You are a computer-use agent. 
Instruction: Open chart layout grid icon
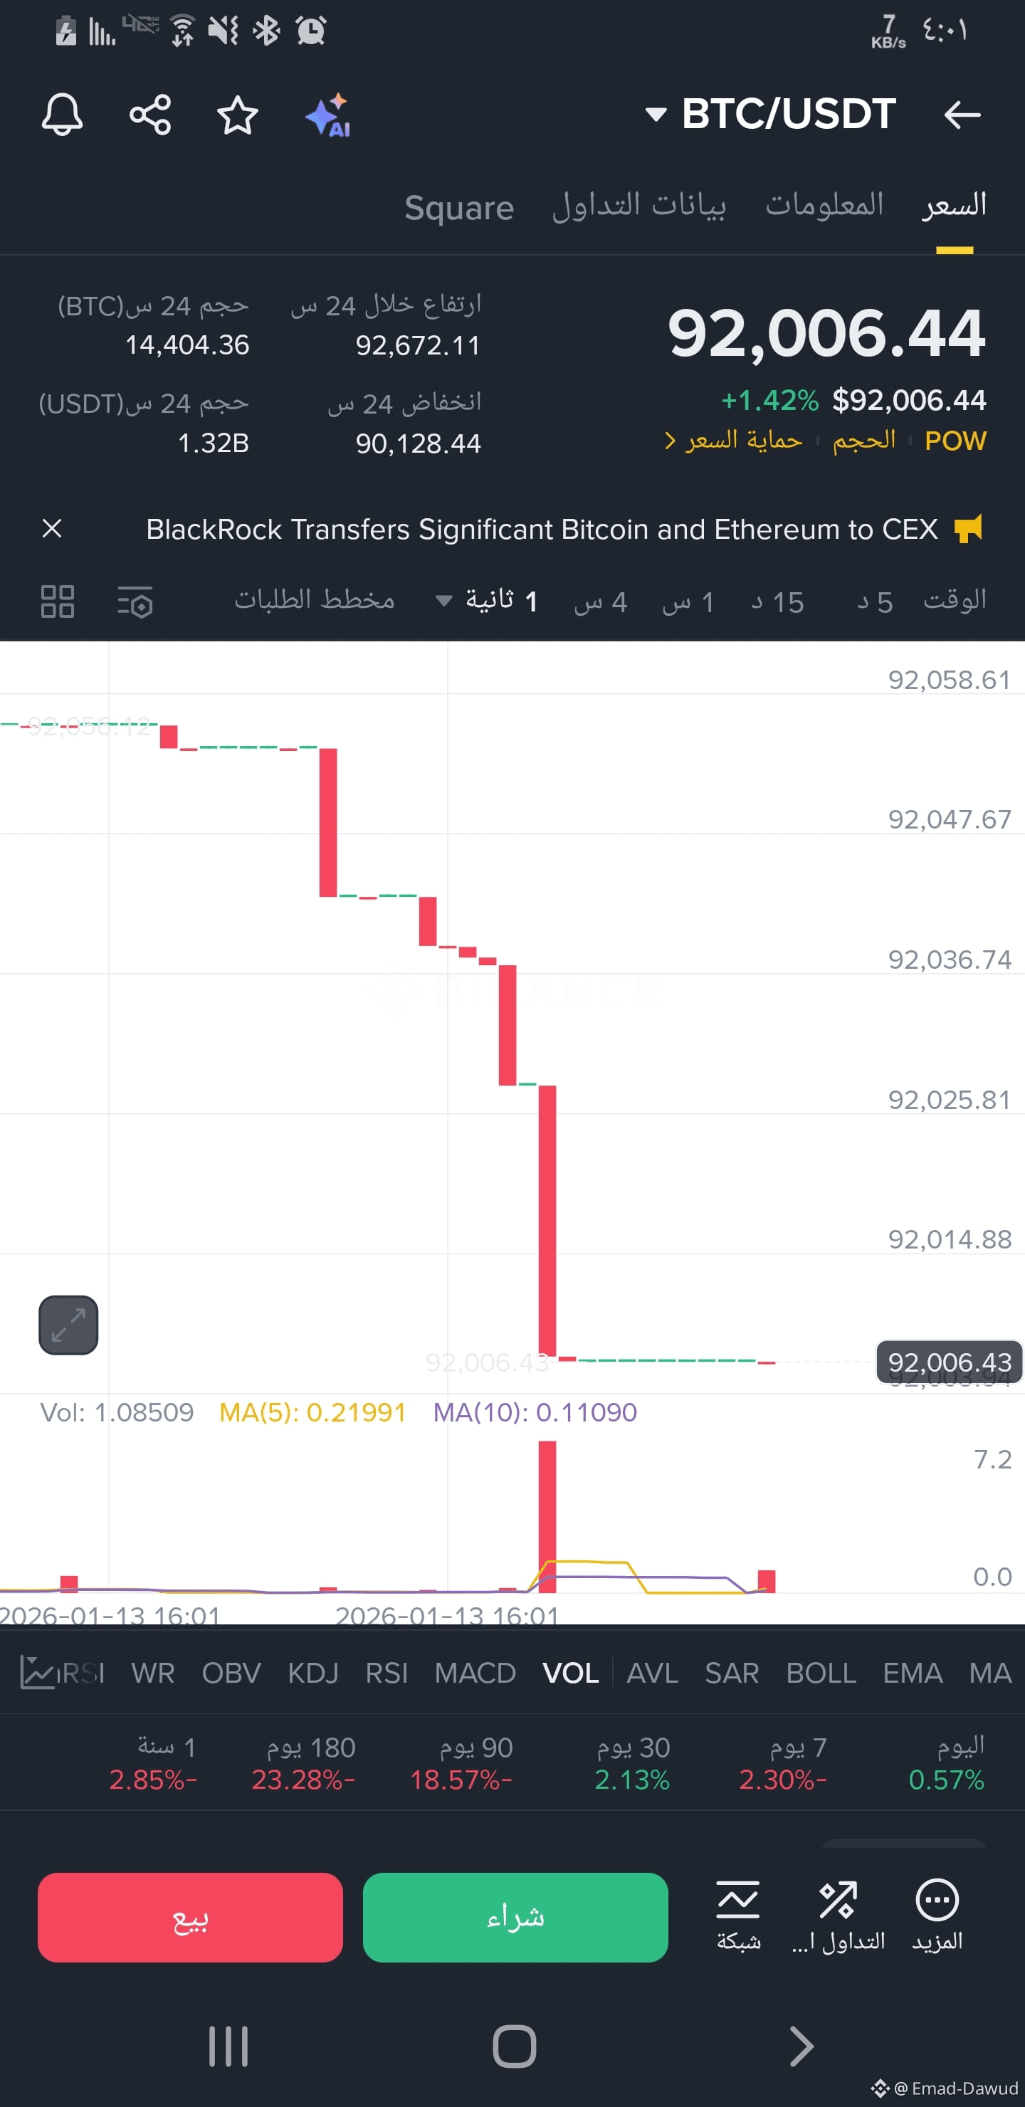click(58, 601)
